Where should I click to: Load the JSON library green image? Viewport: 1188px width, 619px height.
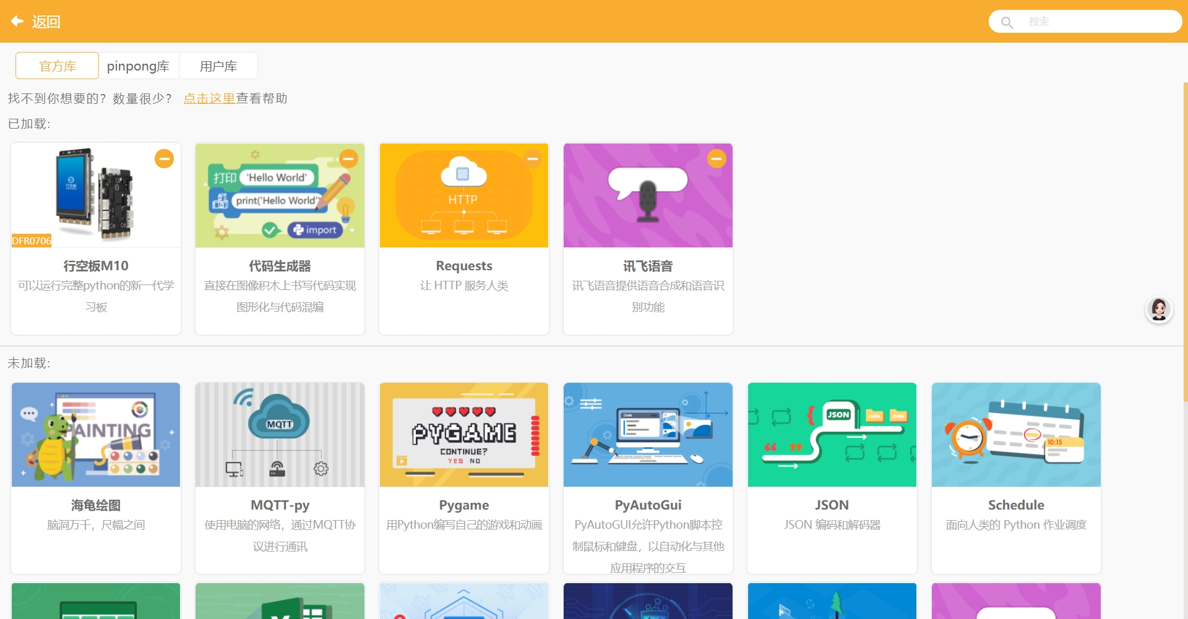(832, 435)
